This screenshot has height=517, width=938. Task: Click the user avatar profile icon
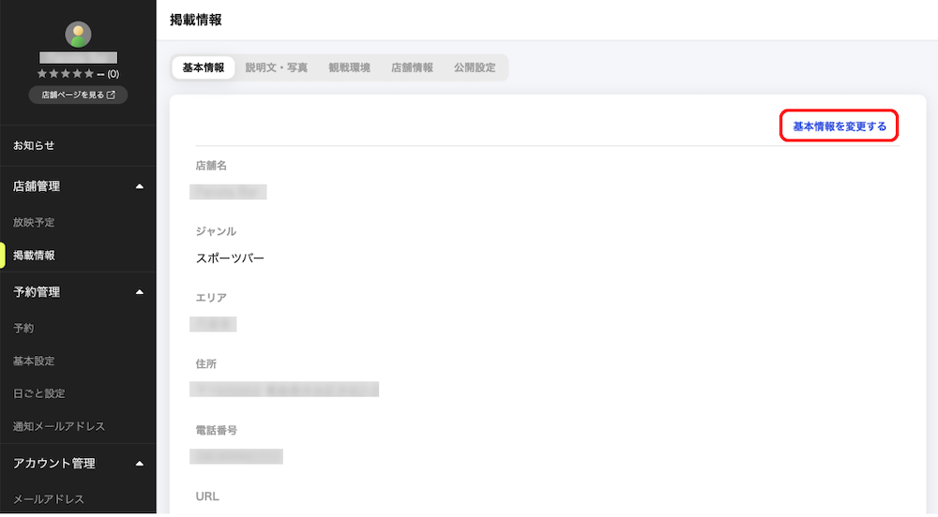coord(79,35)
